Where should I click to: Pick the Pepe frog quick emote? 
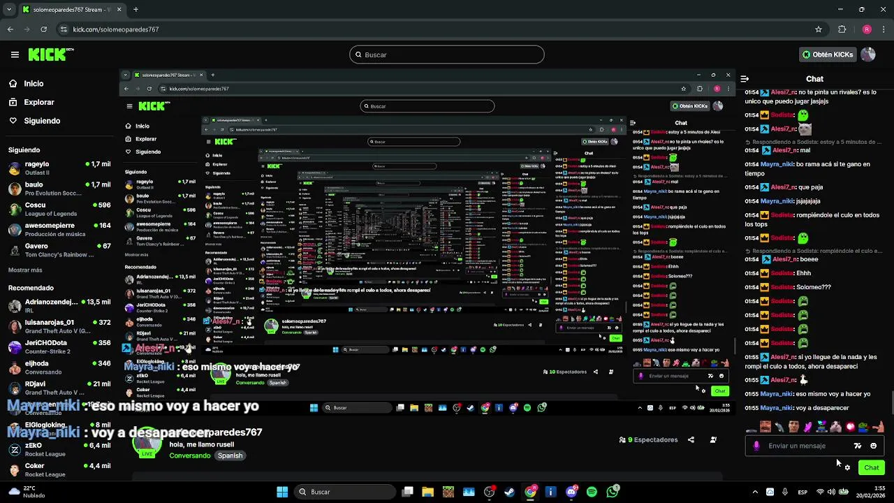[x=864, y=427]
